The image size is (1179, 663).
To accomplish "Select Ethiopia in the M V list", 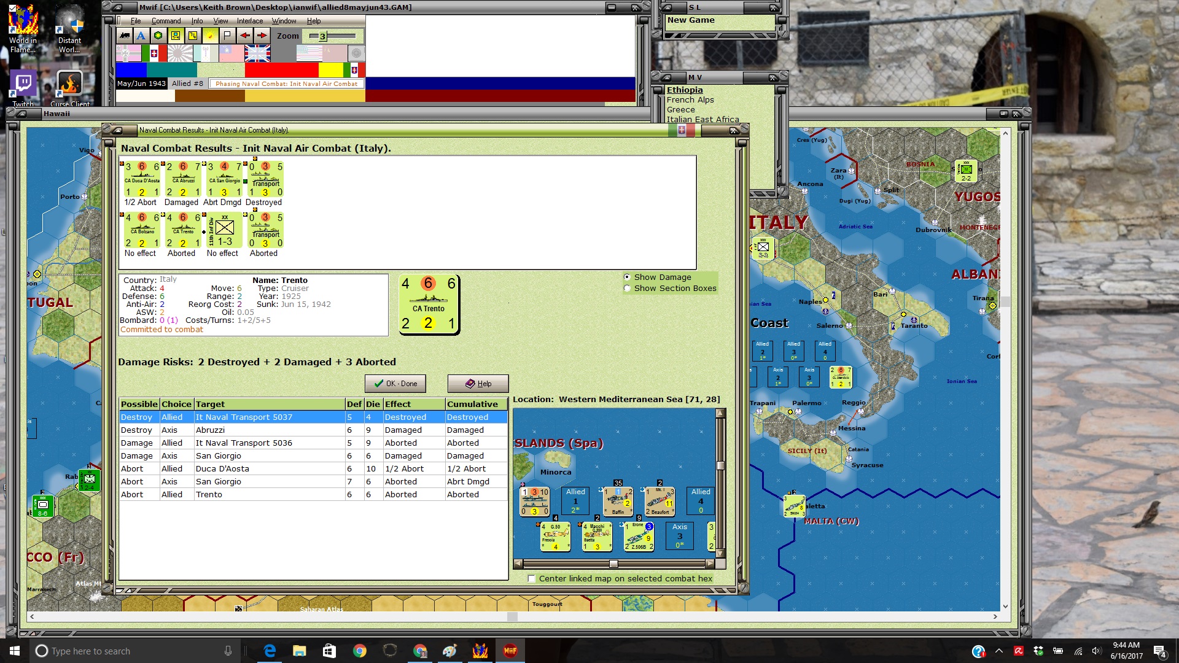I will pyautogui.click(x=685, y=90).
